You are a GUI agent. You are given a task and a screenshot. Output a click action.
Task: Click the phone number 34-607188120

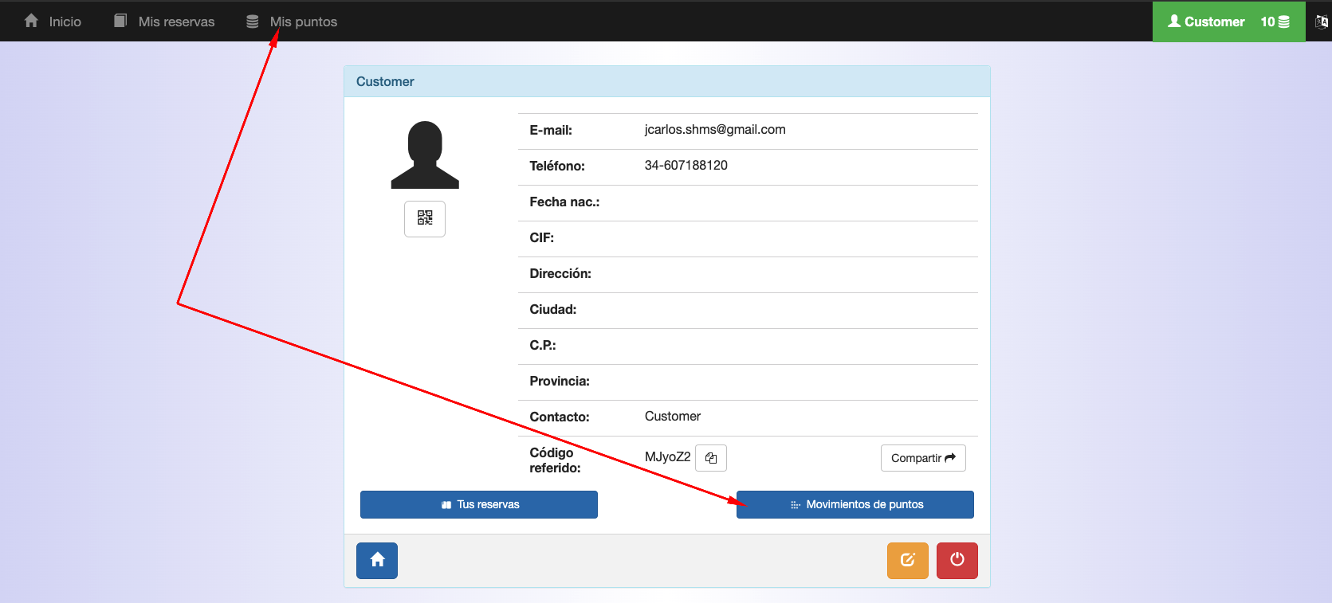[x=686, y=165]
